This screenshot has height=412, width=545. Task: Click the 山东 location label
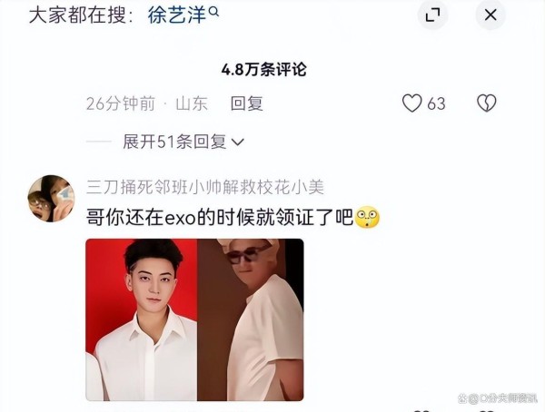192,103
